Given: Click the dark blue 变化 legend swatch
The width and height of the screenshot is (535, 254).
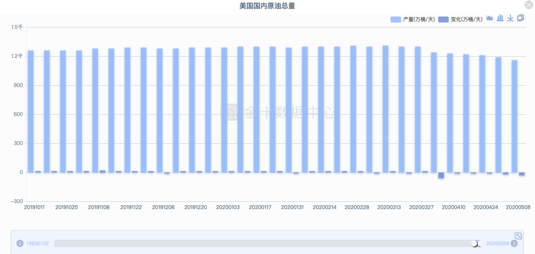Looking at the screenshot, I should 443,19.
